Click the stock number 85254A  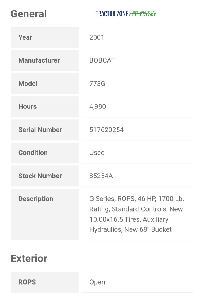(101, 176)
